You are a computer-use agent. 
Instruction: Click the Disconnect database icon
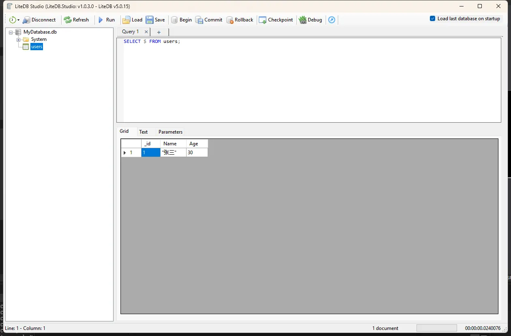(x=26, y=20)
